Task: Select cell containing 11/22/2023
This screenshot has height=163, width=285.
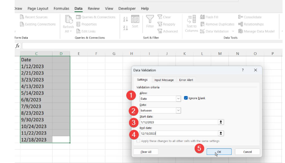Action: (36, 133)
